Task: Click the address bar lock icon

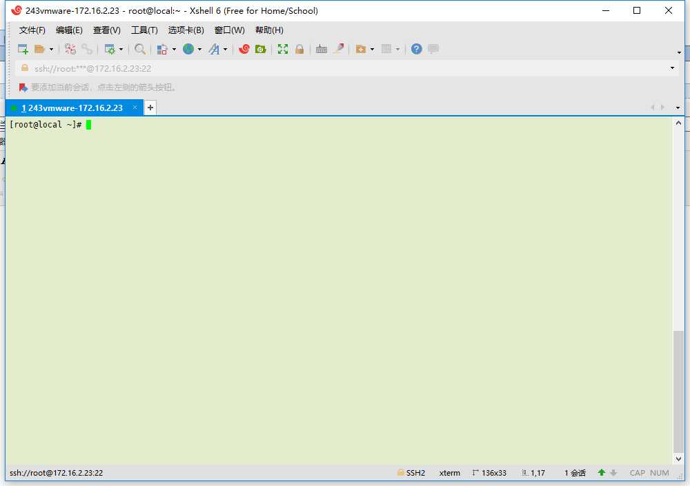Action: 25,68
